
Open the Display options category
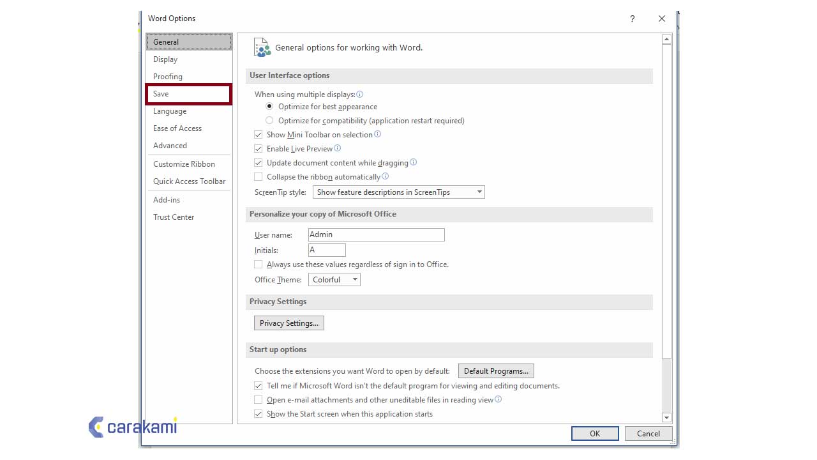[x=189, y=59]
